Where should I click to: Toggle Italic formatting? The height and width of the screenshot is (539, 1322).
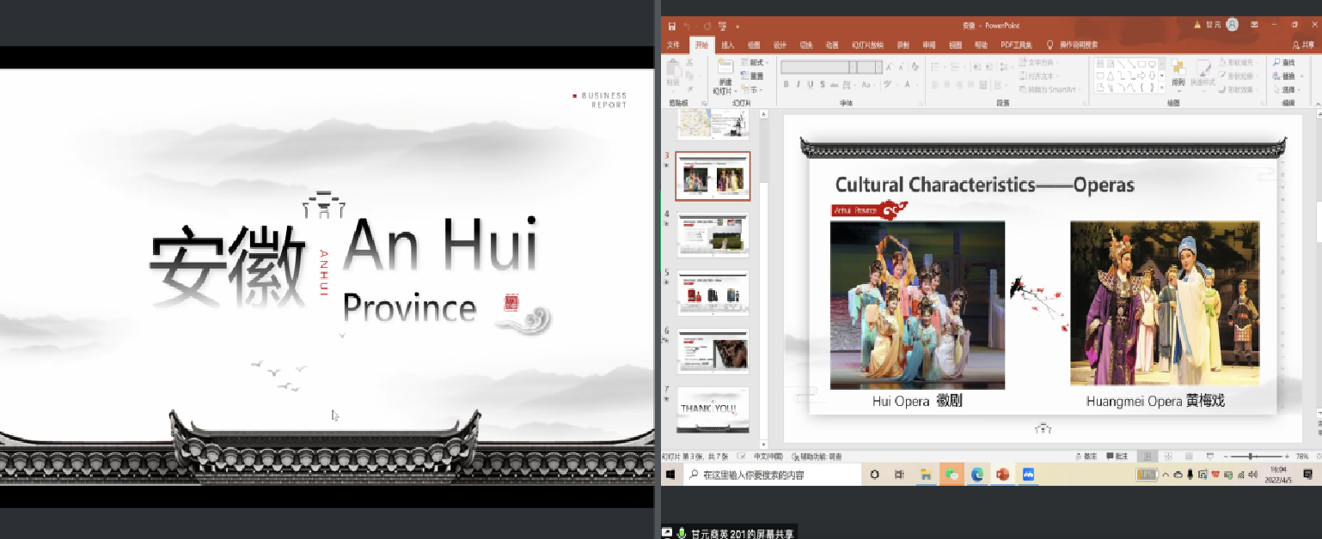point(799,84)
